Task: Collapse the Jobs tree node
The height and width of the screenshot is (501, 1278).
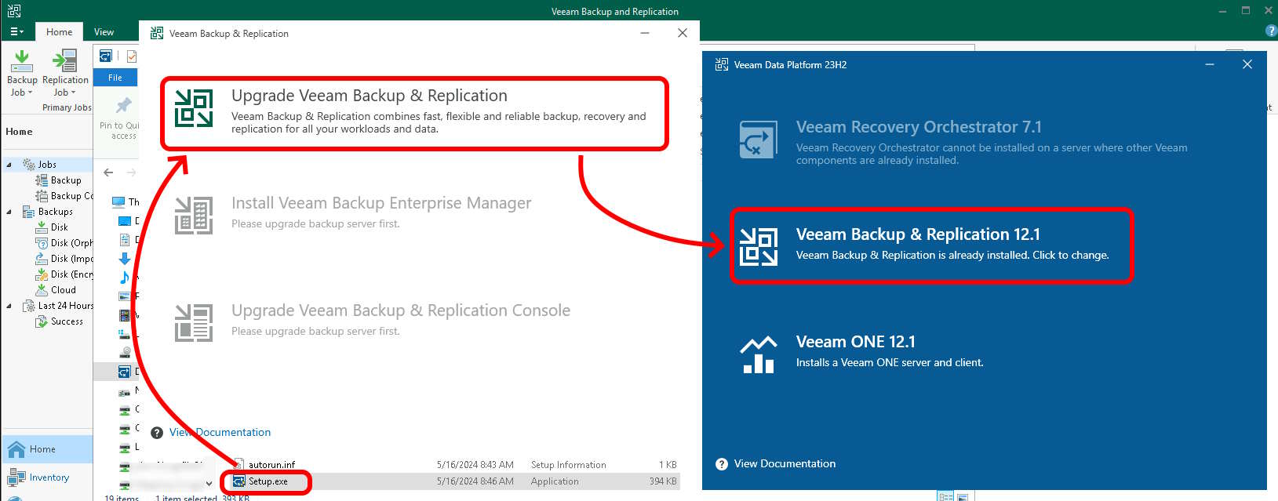Action: coord(9,165)
